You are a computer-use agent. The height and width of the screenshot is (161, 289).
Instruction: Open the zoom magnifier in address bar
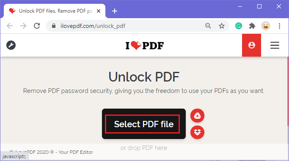(208, 26)
